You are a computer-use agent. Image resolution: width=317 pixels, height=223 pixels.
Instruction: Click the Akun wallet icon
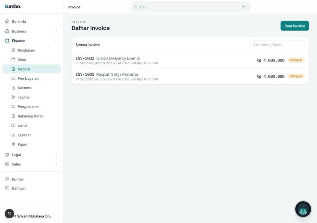13,60
